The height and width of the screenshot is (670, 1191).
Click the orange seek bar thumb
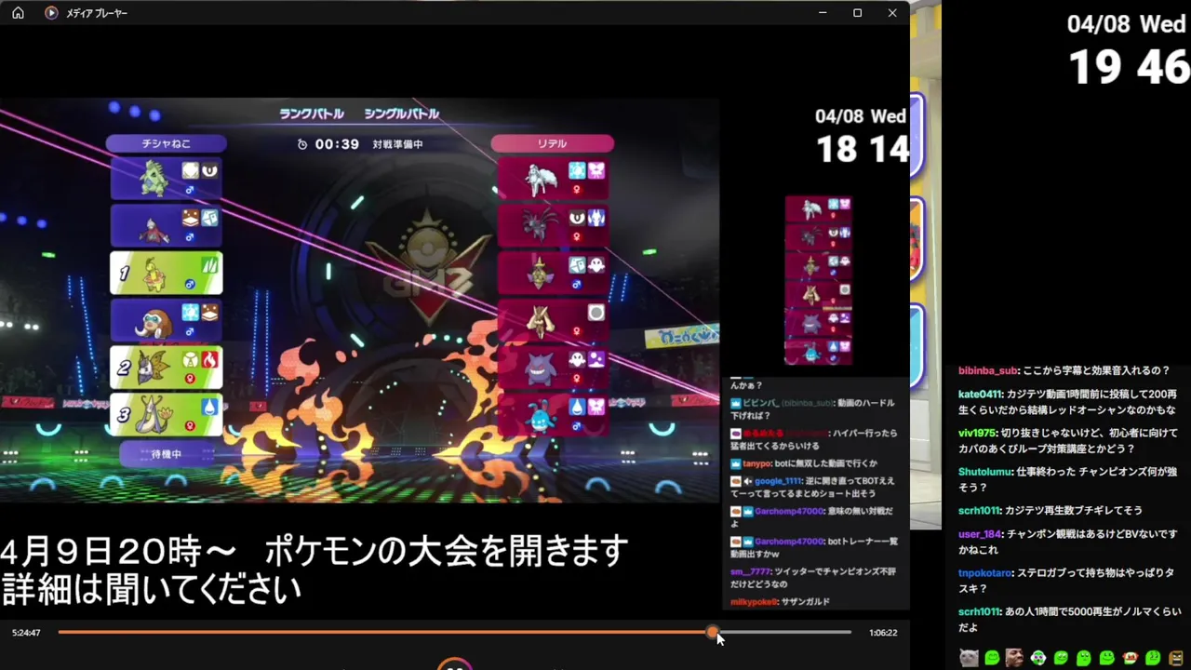coord(713,632)
